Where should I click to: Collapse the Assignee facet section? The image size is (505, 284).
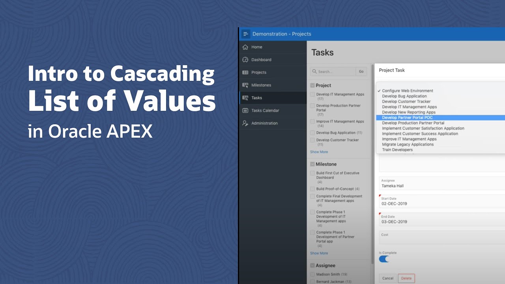312,265
